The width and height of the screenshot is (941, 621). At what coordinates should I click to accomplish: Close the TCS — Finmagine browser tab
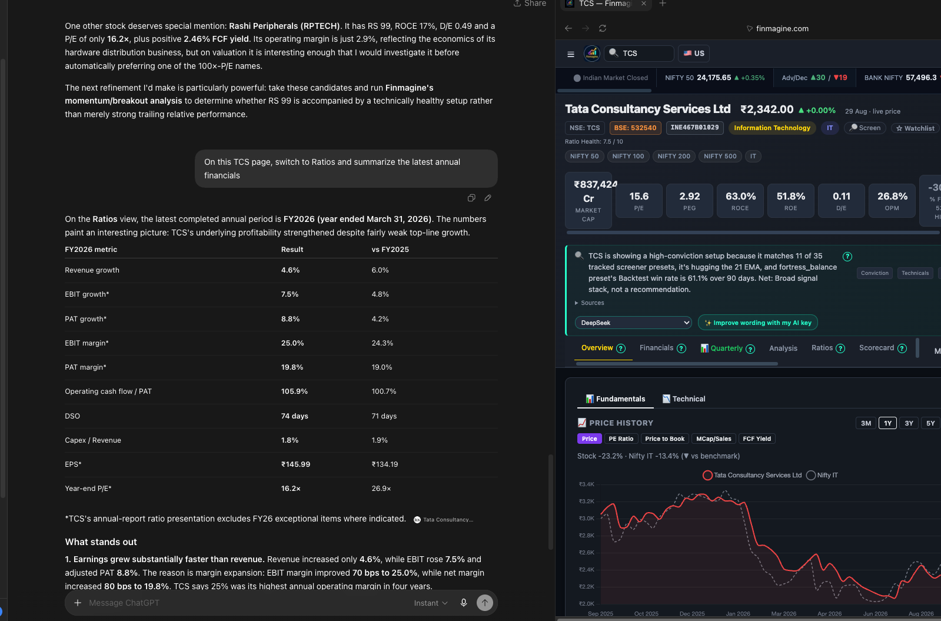(x=644, y=4)
